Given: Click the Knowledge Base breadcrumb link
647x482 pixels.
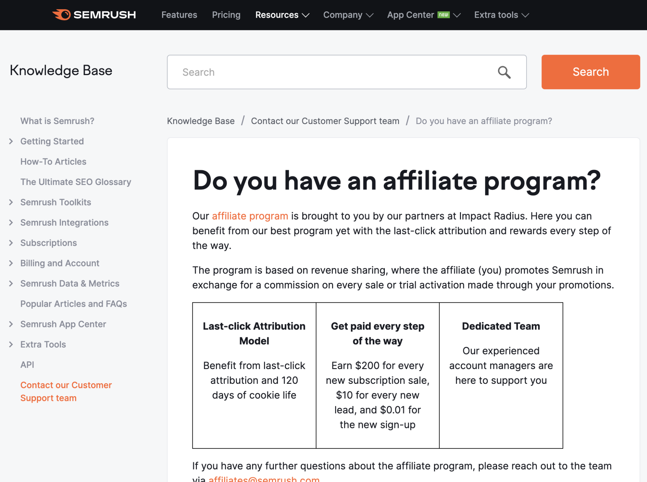Looking at the screenshot, I should pos(201,121).
